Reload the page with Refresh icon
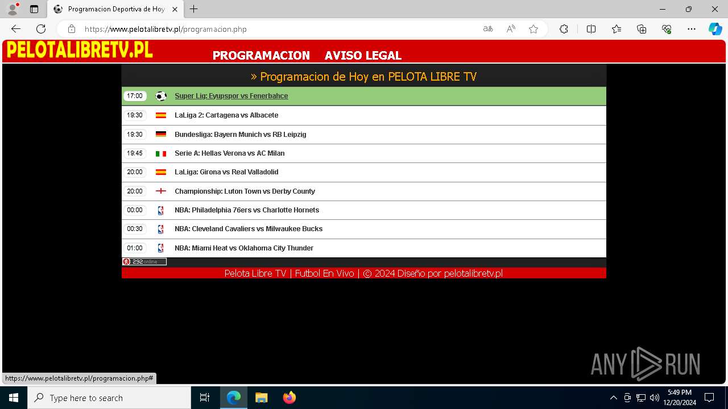 coord(41,29)
